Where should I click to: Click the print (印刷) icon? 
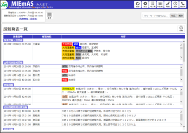181,29
